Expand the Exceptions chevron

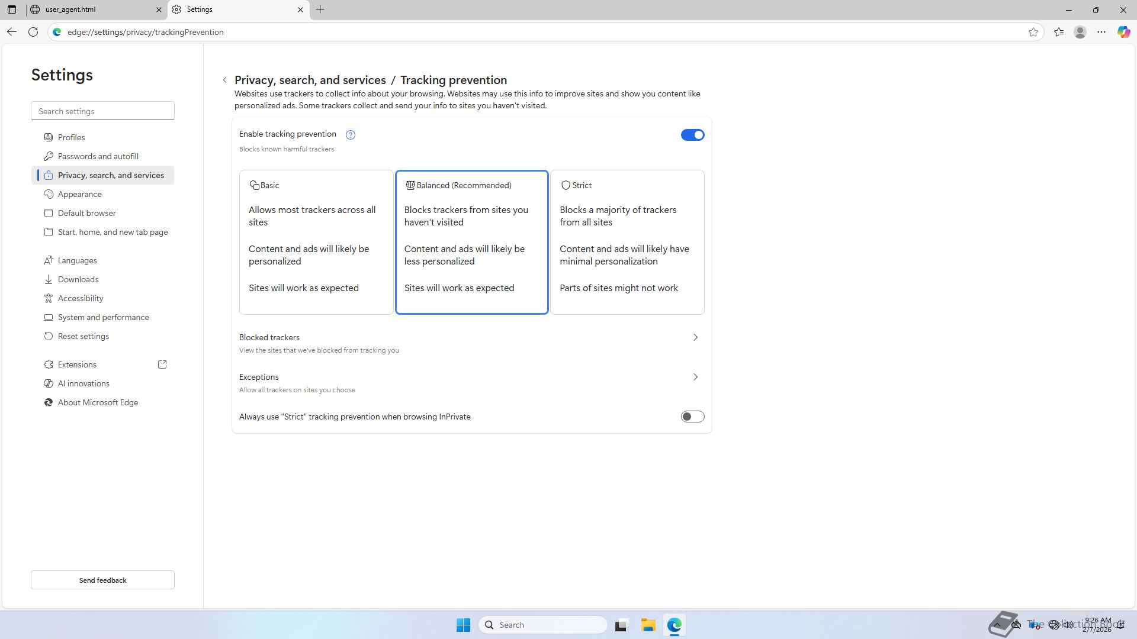pos(695,377)
